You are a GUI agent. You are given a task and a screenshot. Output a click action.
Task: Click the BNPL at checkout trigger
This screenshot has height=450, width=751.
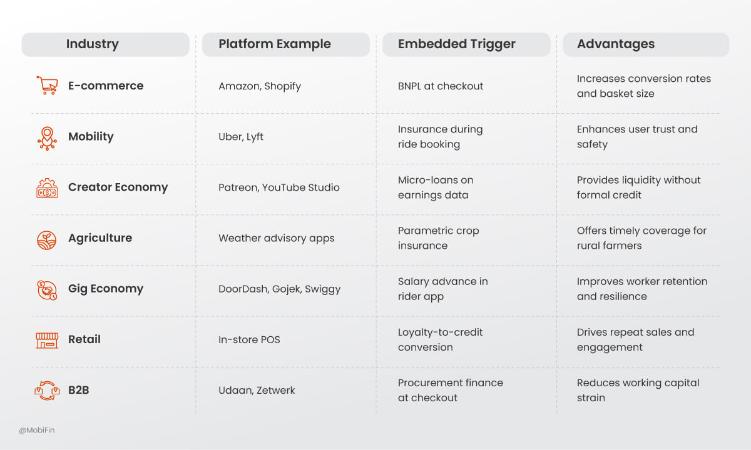(441, 86)
